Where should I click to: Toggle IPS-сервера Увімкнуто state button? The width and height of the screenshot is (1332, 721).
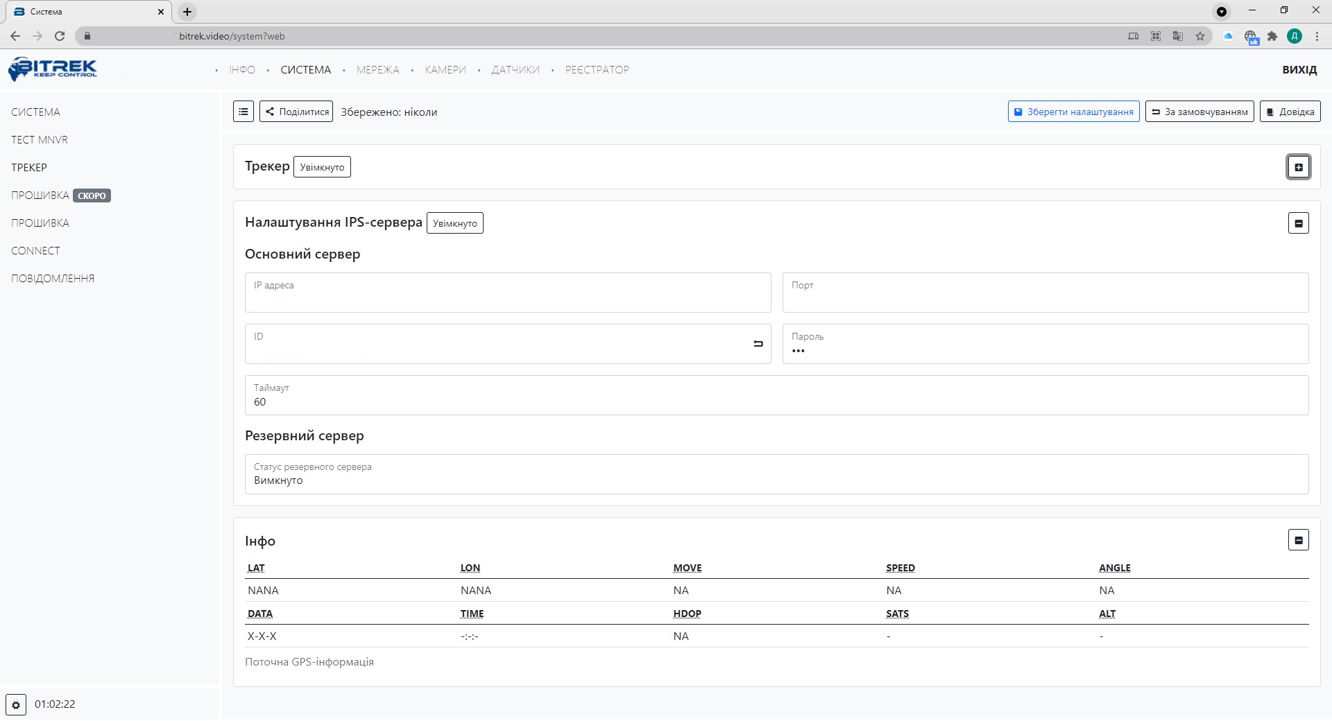click(x=454, y=223)
